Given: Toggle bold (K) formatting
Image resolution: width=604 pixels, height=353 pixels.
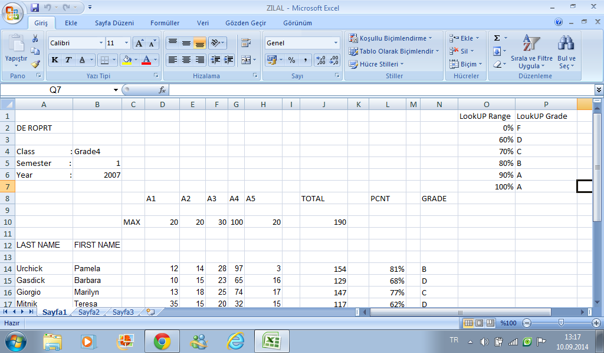Looking at the screenshot, I should click(x=55, y=59).
